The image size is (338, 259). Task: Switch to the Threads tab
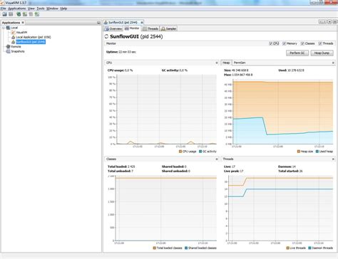pos(150,28)
